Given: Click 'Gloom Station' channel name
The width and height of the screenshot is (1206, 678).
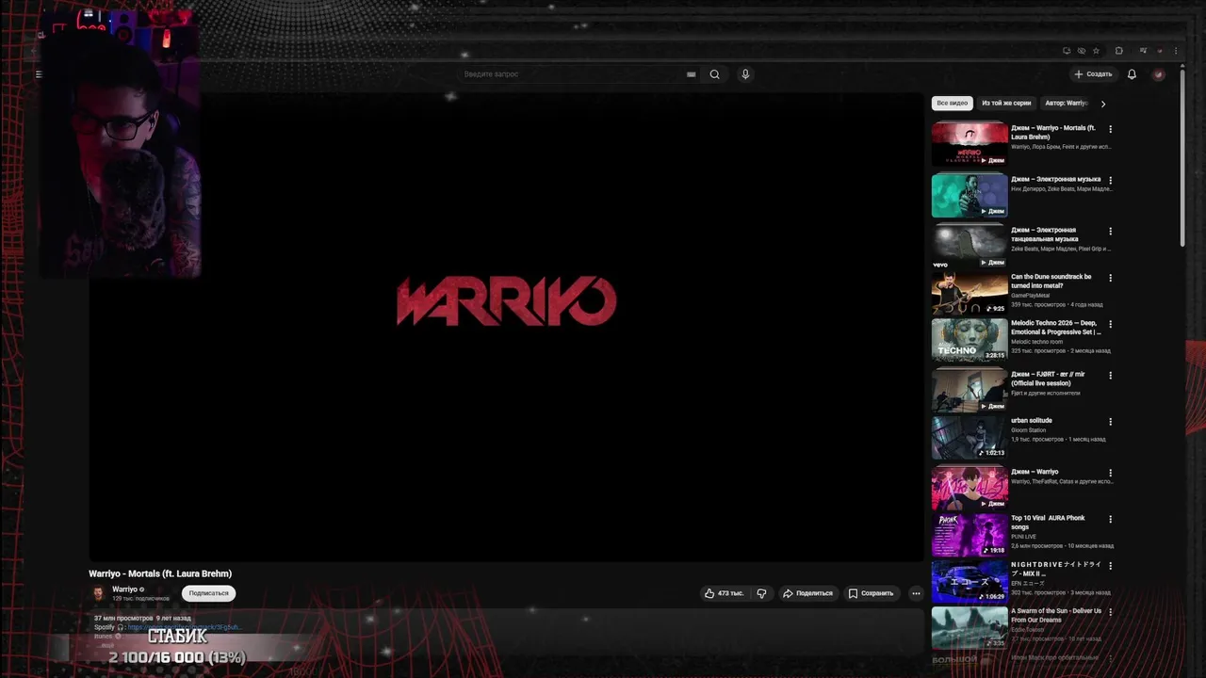Looking at the screenshot, I should [x=1029, y=430].
